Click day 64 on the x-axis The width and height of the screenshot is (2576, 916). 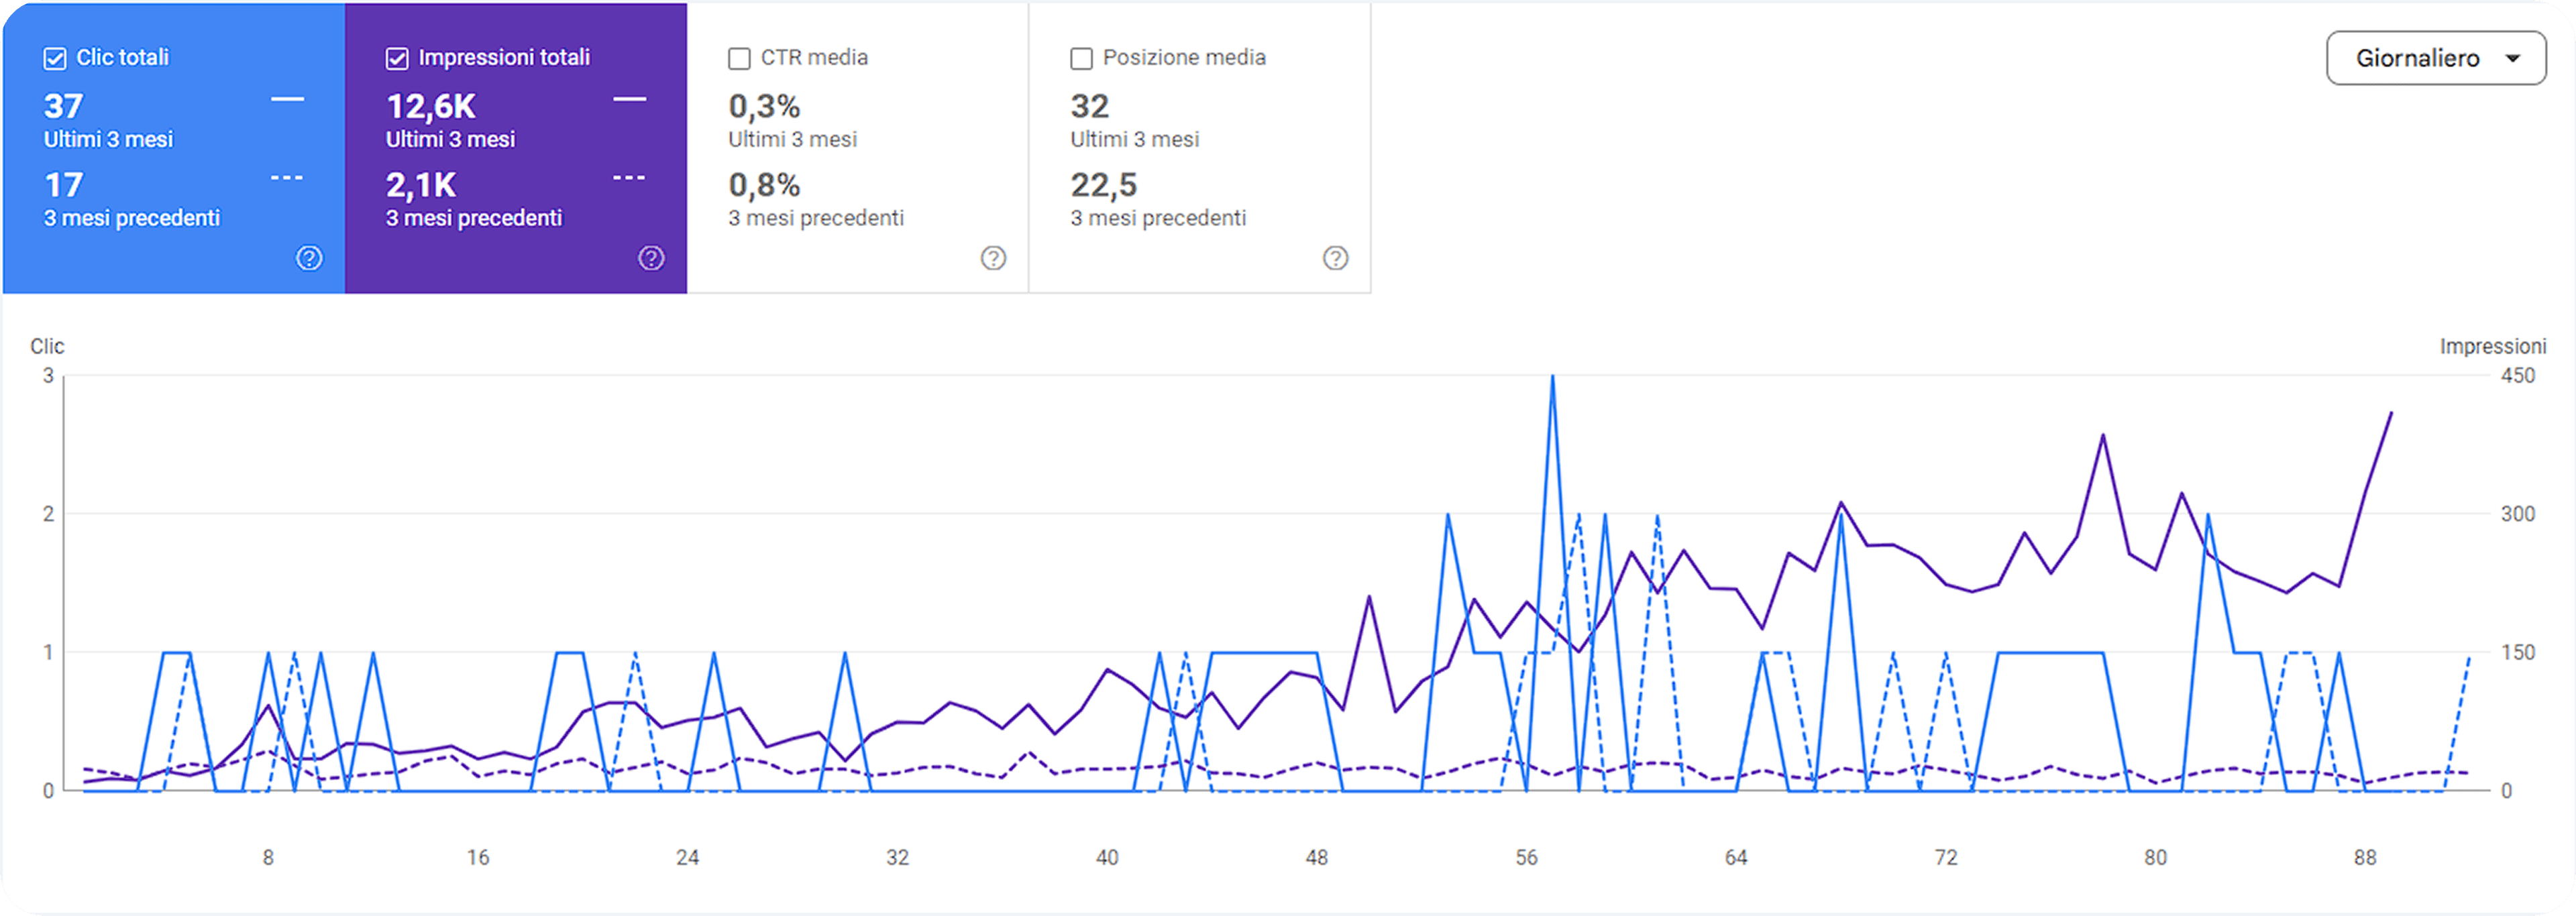[x=1736, y=857]
